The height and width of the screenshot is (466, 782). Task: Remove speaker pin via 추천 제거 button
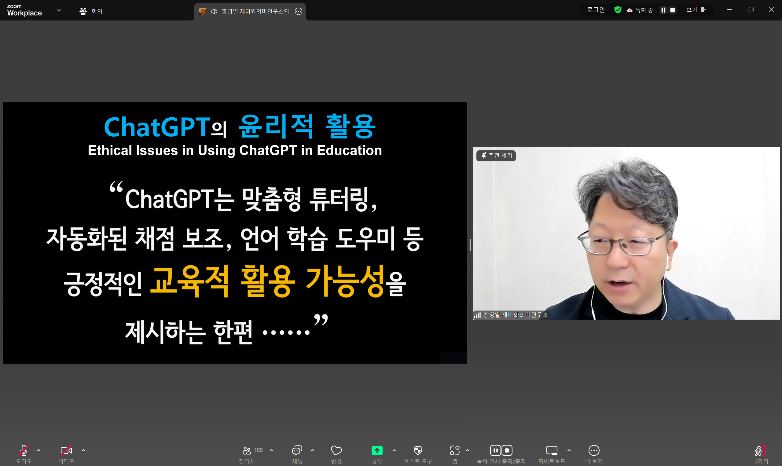pos(496,156)
